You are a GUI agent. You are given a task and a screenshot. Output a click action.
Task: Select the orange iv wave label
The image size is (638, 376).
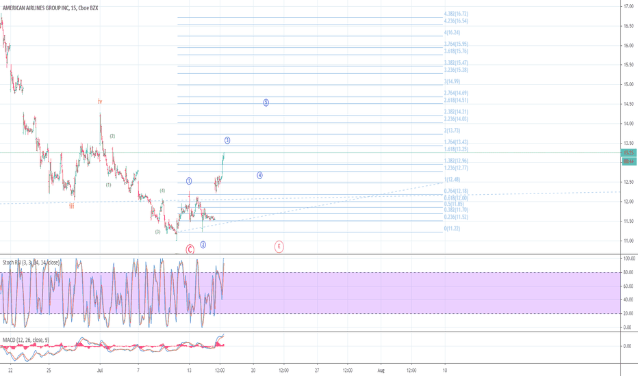click(x=100, y=101)
